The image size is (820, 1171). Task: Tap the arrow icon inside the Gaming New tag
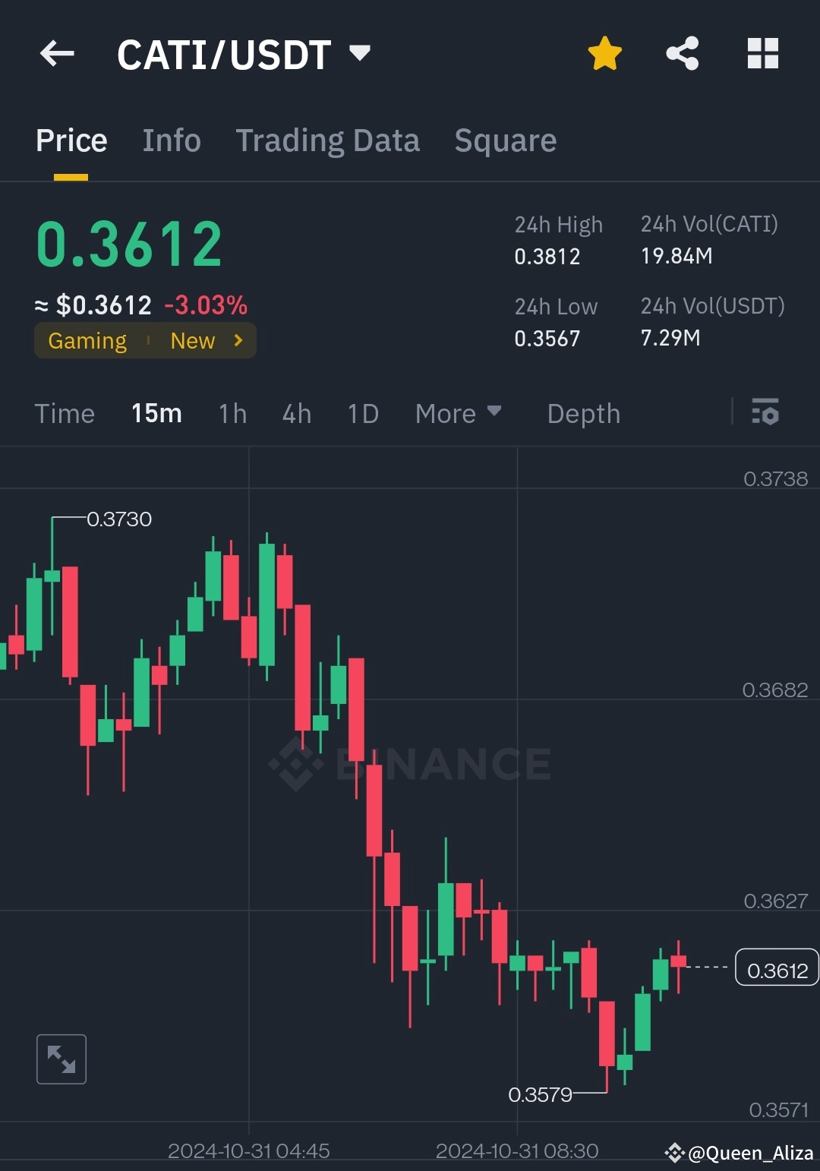click(238, 340)
